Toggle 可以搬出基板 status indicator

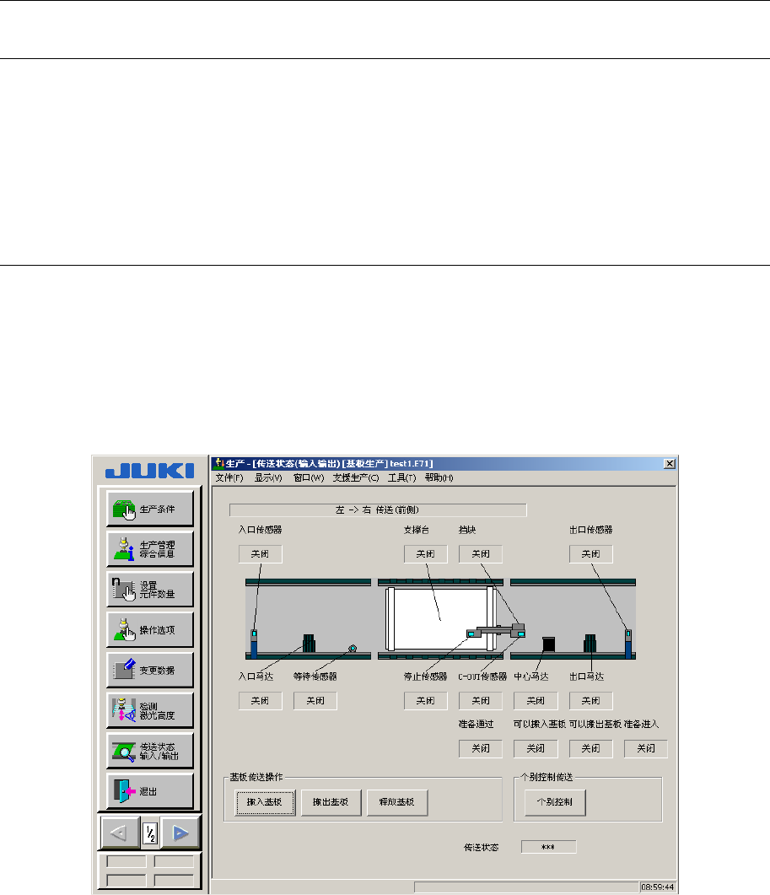tap(590, 748)
